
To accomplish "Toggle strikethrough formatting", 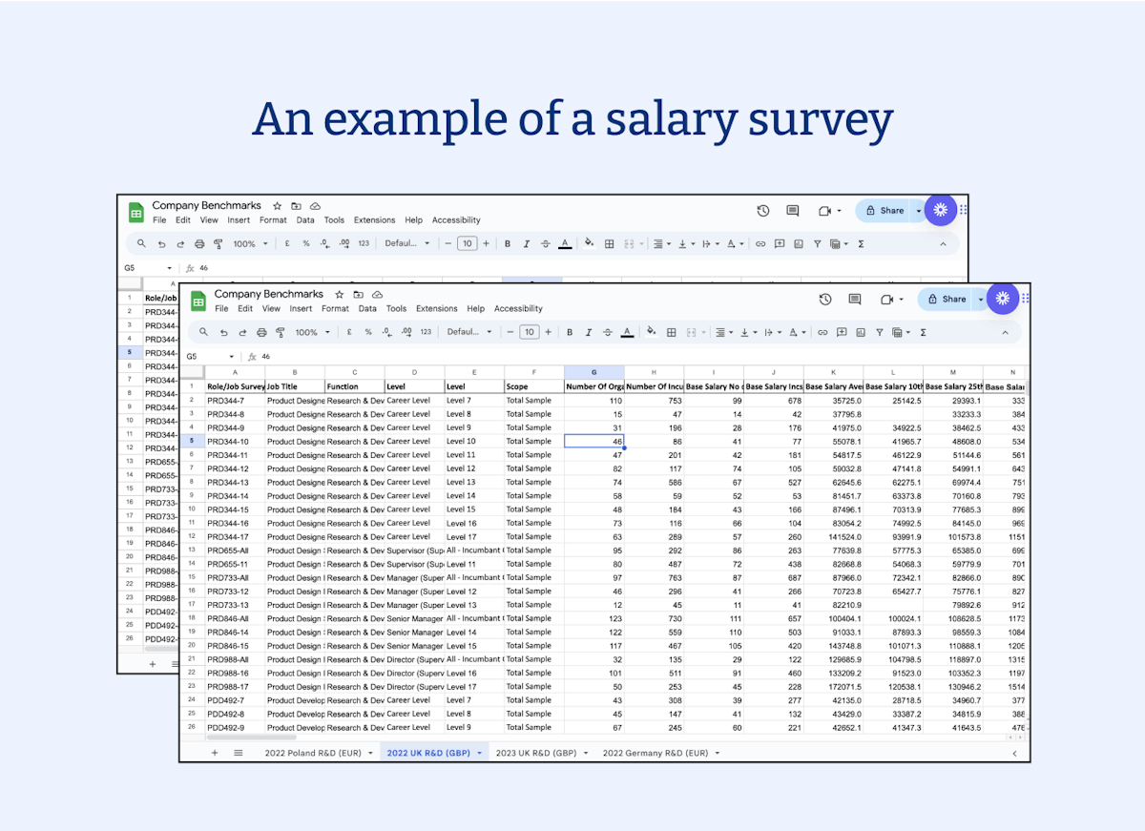I will click(608, 331).
